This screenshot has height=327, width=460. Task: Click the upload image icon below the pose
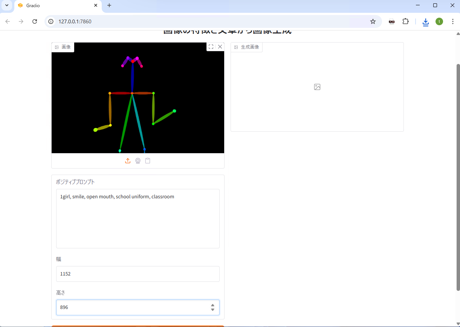tap(128, 161)
